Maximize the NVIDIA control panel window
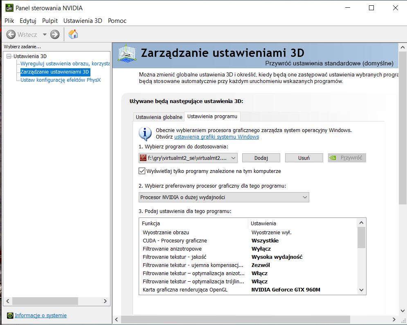407x325 pixels. pos(371,8)
